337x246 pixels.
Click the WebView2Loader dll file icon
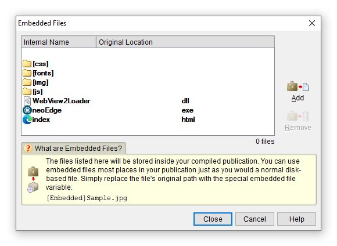[27, 101]
